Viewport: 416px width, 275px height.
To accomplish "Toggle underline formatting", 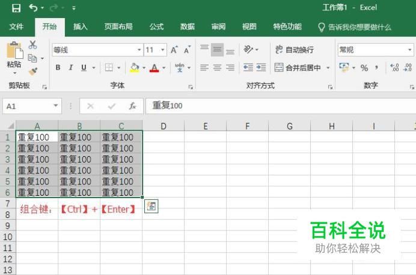I will coord(84,68).
